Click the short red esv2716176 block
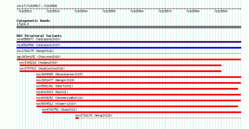 tap(77, 118)
